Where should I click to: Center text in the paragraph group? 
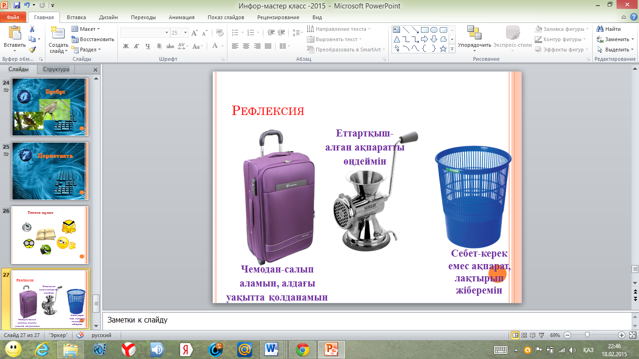coord(246,46)
